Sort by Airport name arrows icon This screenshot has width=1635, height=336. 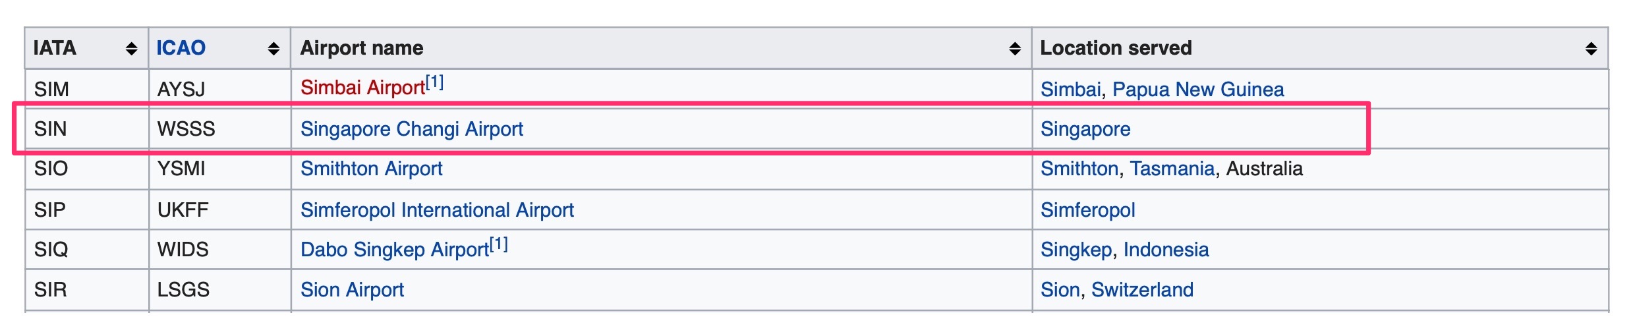click(x=1015, y=49)
